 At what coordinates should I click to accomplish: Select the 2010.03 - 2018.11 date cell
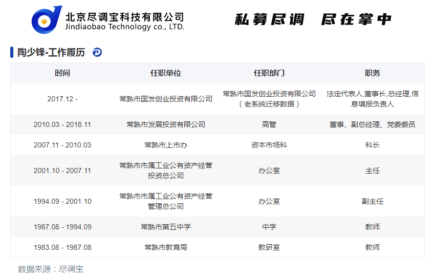pyautogui.click(x=62, y=124)
